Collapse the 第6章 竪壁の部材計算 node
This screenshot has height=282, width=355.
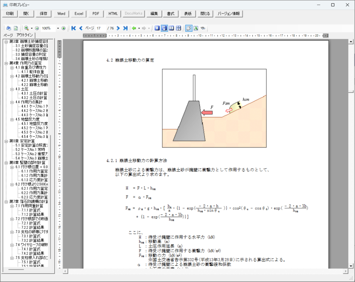[6, 162]
